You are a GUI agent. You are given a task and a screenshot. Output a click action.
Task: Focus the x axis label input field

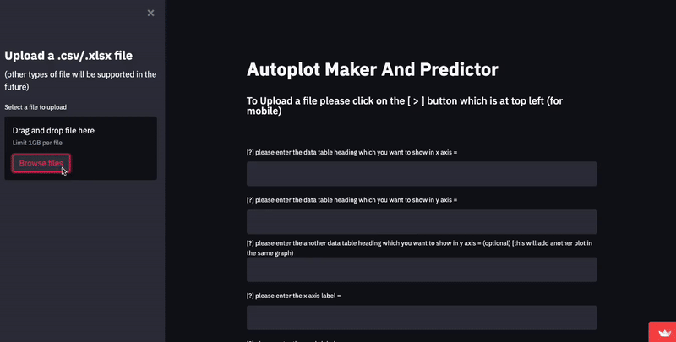[422, 318]
